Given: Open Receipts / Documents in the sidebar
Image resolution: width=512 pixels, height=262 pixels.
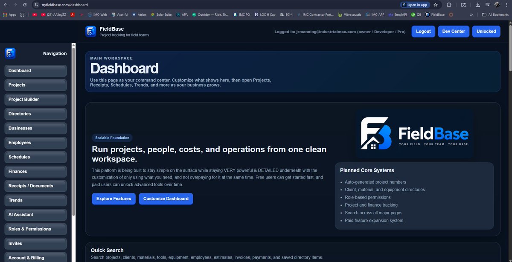Looking at the screenshot, I should 35,186.
